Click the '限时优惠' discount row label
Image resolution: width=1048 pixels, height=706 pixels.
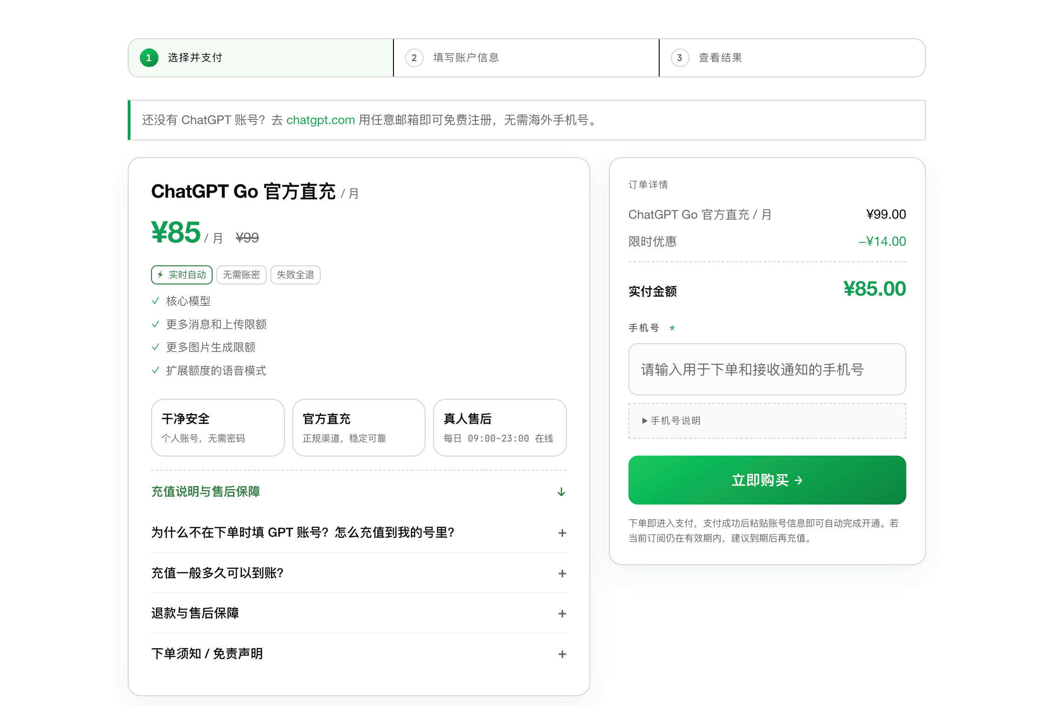(x=653, y=242)
